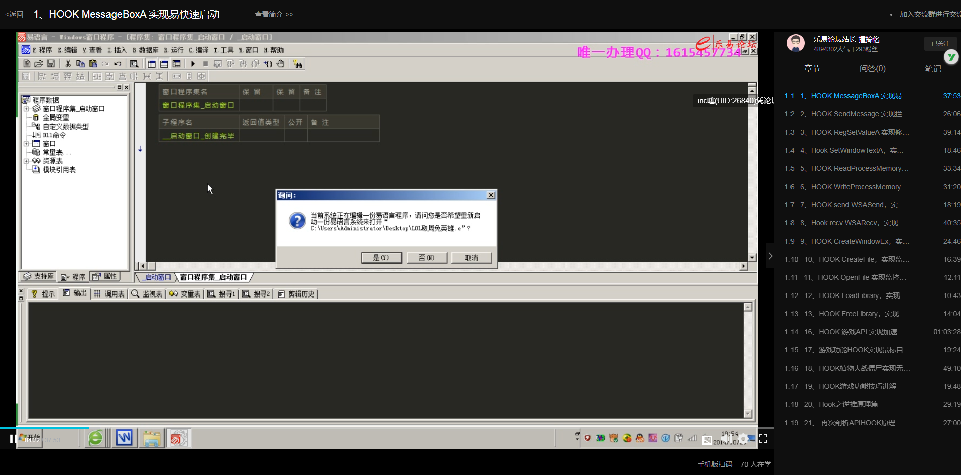Click the Open folder toolbar icon
This screenshot has height=475, width=961.
pos(39,64)
